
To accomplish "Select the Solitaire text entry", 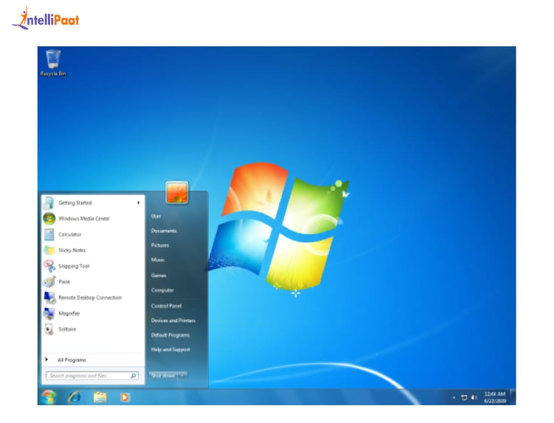I will [x=68, y=329].
